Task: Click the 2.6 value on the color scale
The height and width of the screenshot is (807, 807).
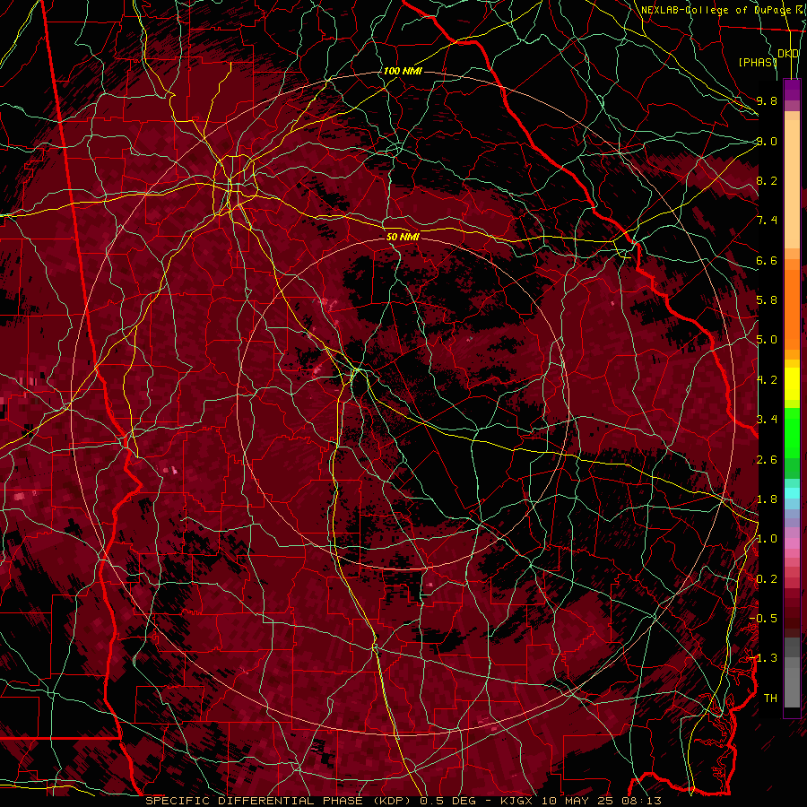Action: coord(767,460)
